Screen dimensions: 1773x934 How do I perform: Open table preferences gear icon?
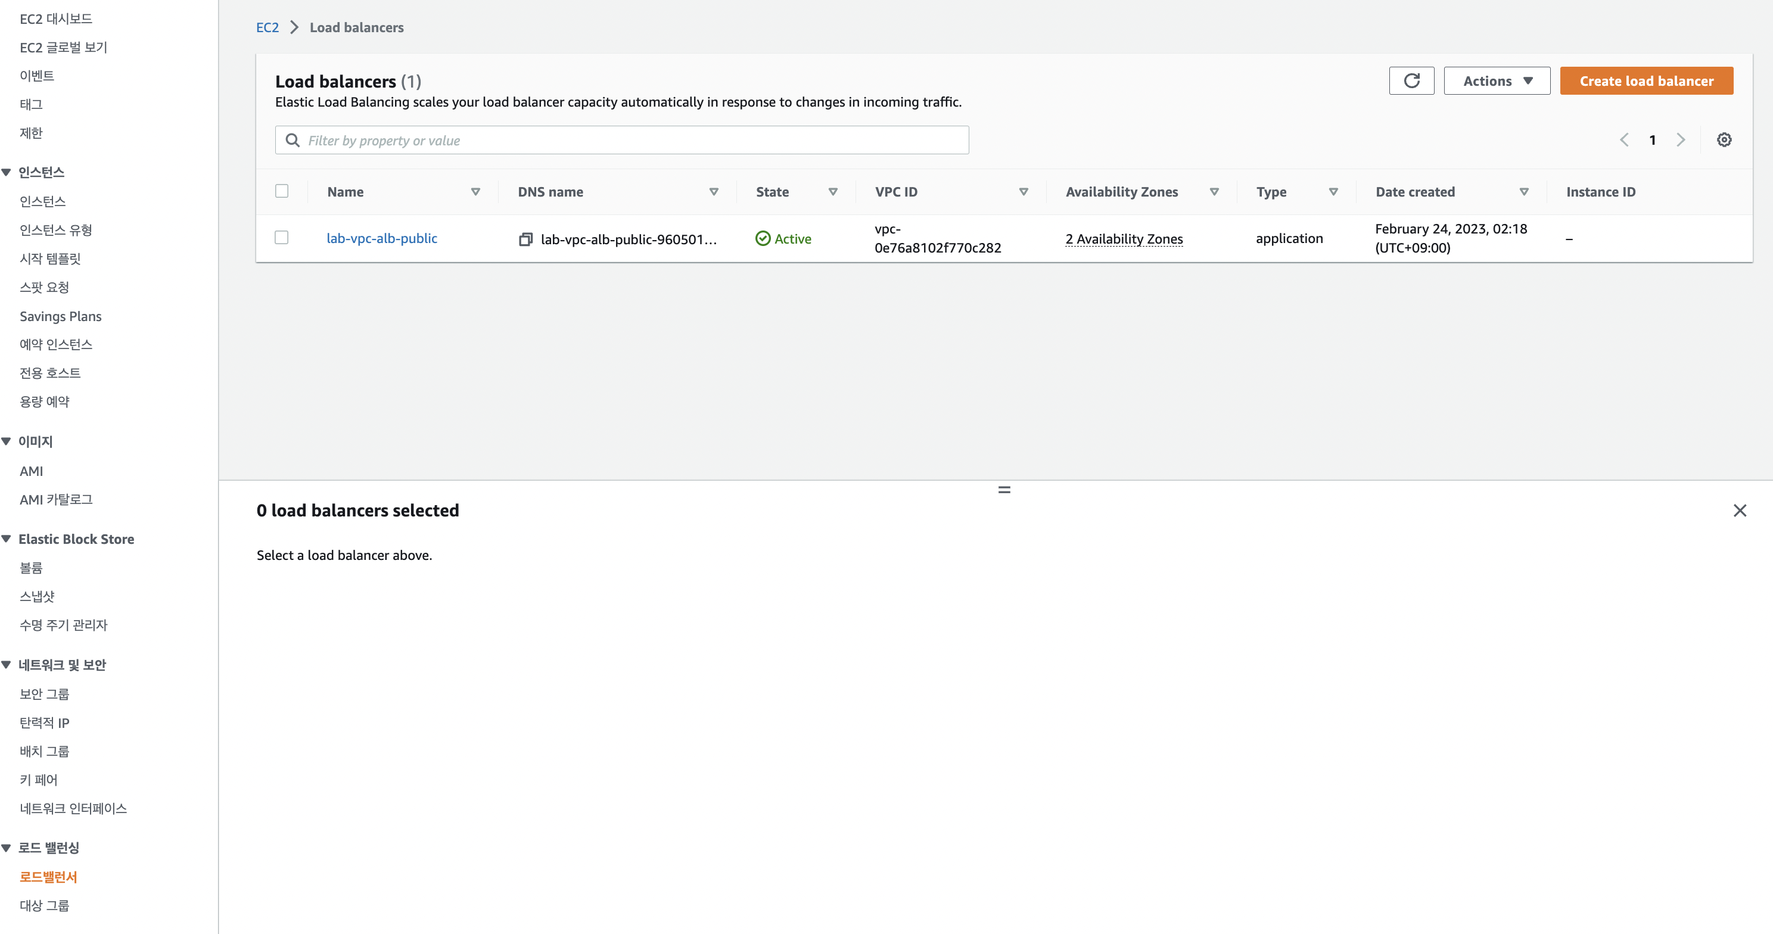[1724, 140]
